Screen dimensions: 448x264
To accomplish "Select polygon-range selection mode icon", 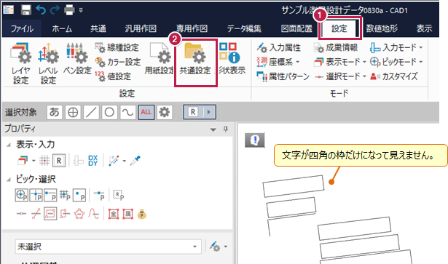I will point(79,214).
